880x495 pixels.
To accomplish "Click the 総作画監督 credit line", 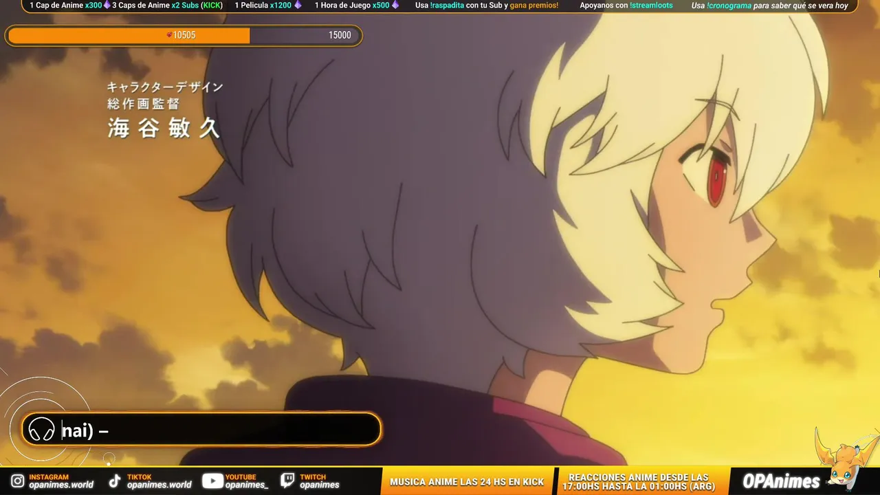I will tap(143, 104).
